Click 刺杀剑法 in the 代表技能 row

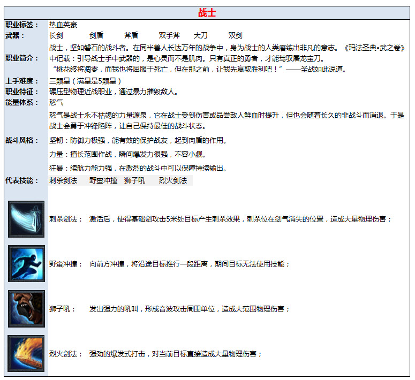(x=63, y=180)
